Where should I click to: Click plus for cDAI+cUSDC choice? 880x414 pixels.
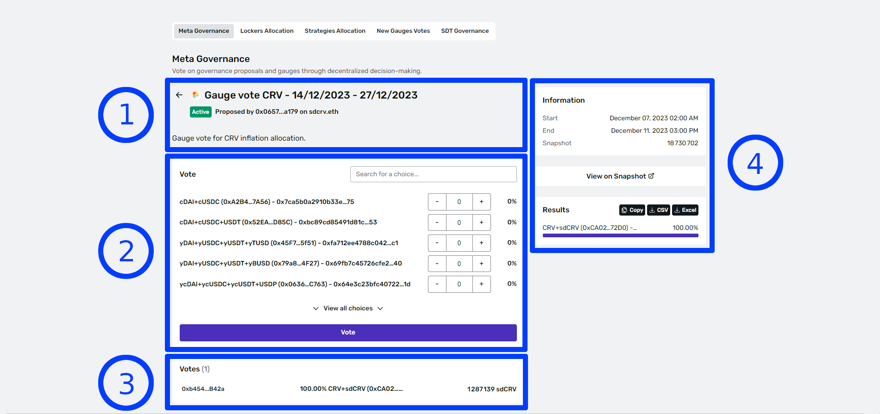coord(481,202)
